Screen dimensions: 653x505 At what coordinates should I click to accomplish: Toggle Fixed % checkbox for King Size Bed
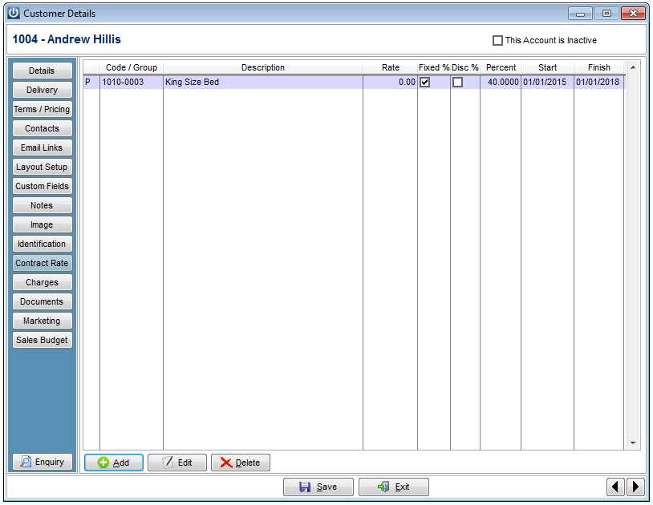425,83
